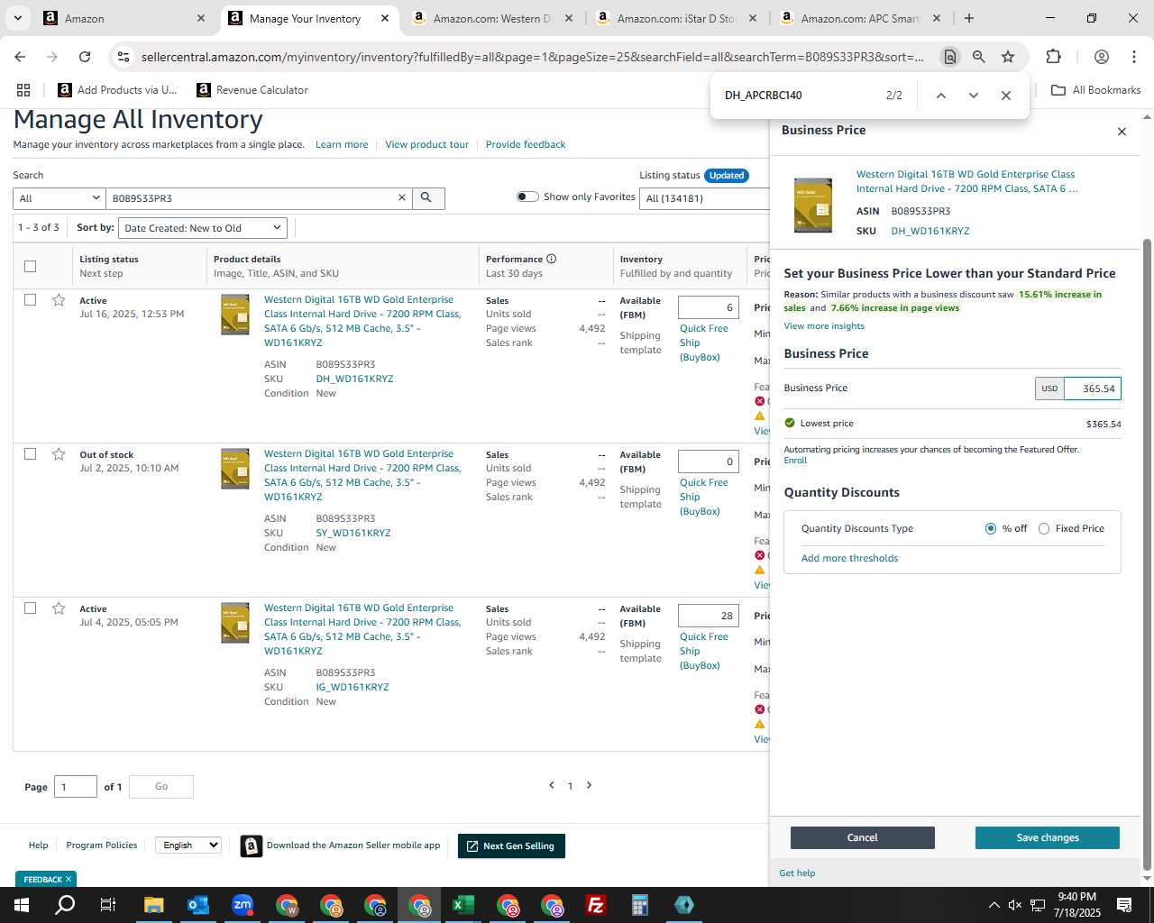Open Chrome profile icon
Image resolution: width=1154 pixels, height=923 pixels.
tap(1101, 57)
